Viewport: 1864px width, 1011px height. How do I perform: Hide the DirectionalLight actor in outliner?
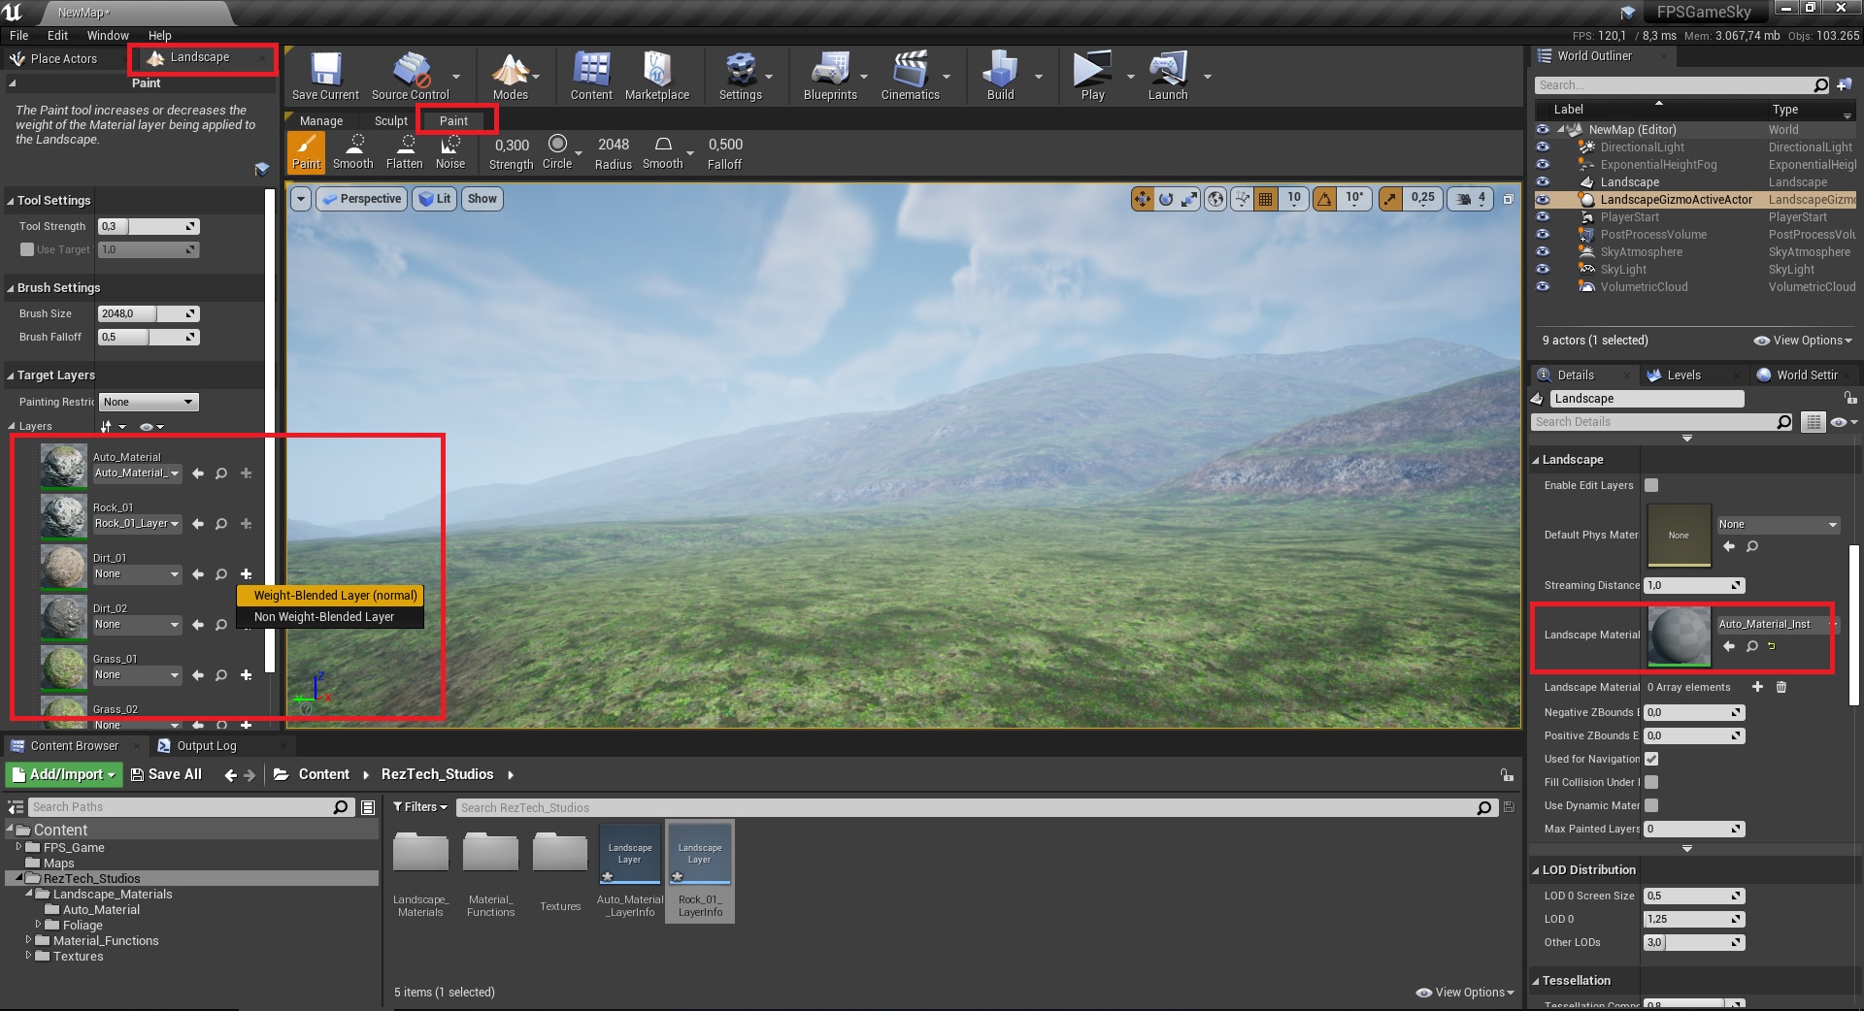[x=1543, y=147]
